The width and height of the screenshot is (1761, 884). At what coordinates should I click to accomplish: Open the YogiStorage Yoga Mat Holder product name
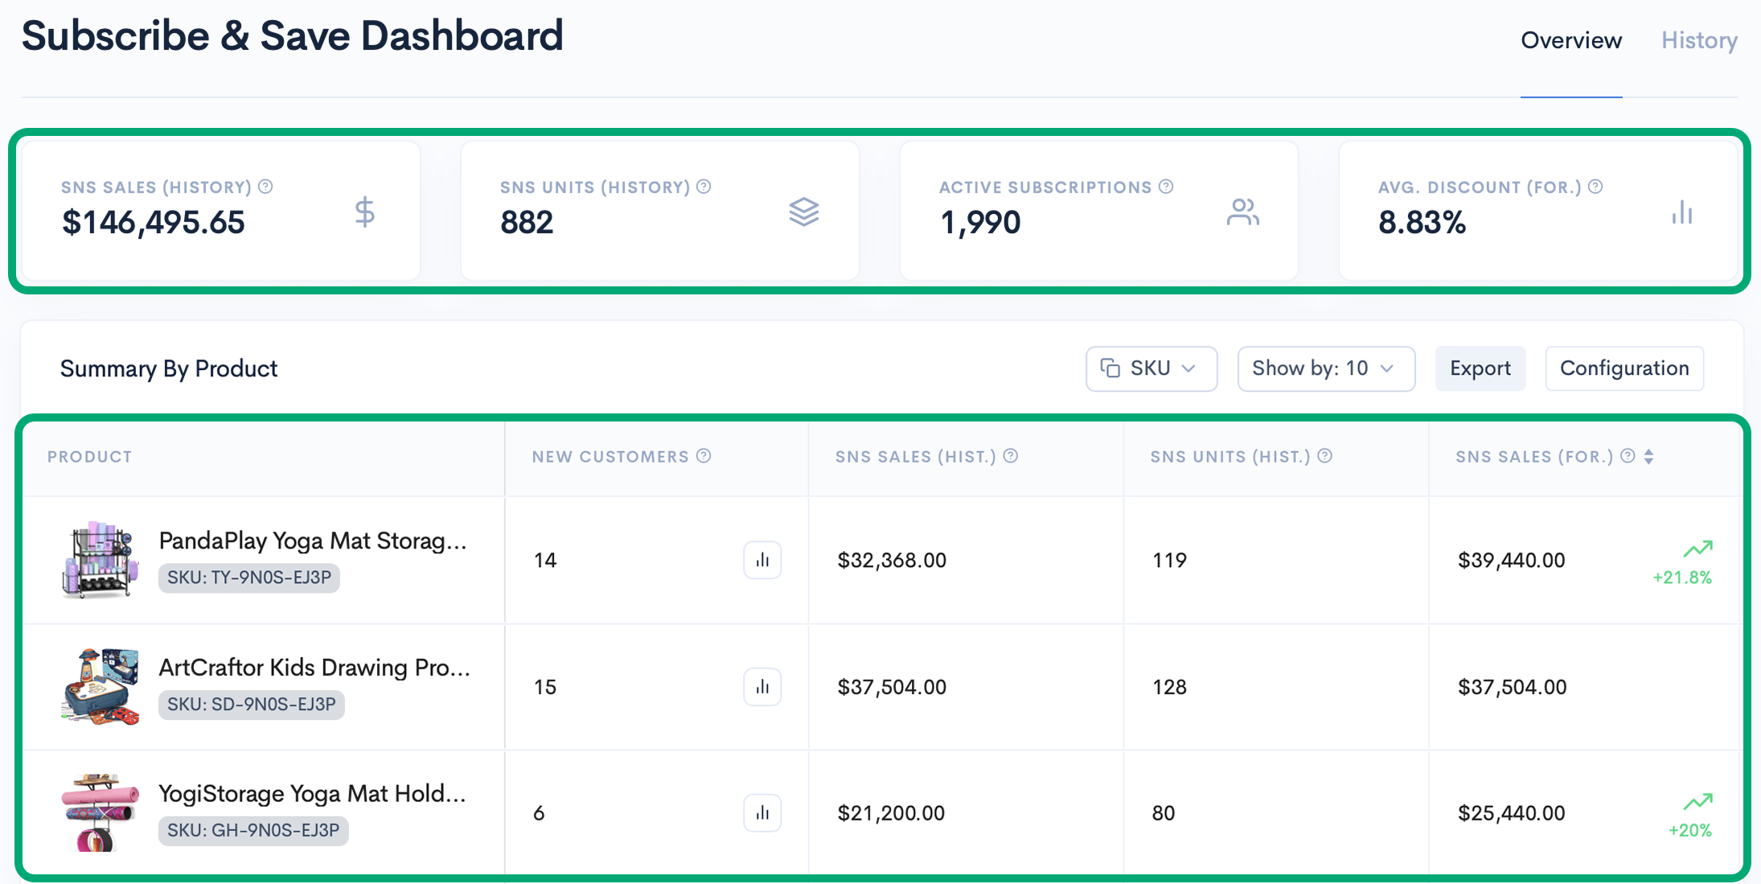pos(312,794)
